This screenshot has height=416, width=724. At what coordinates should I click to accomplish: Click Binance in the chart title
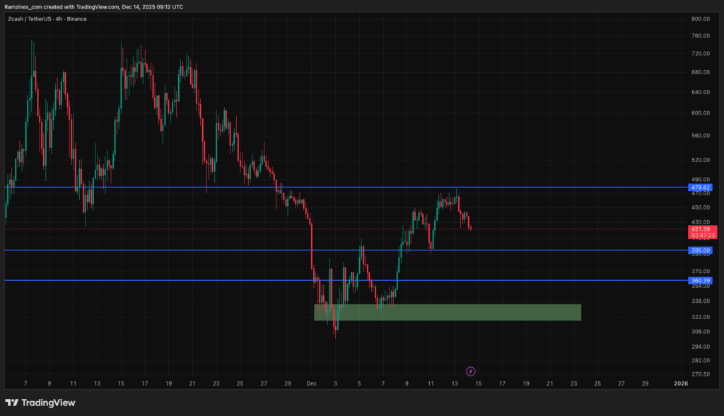click(x=78, y=18)
